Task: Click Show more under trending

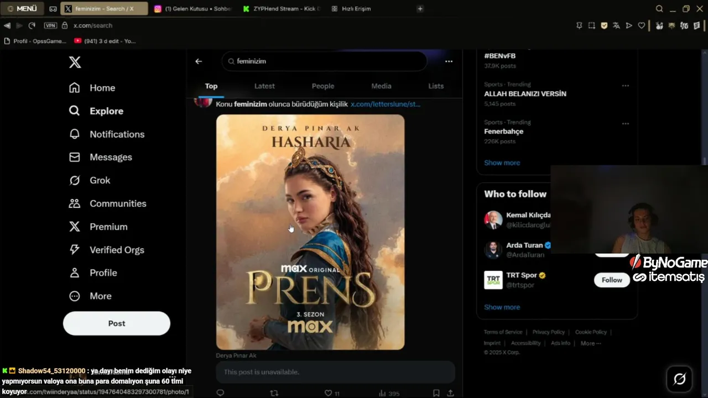Action: point(502,163)
